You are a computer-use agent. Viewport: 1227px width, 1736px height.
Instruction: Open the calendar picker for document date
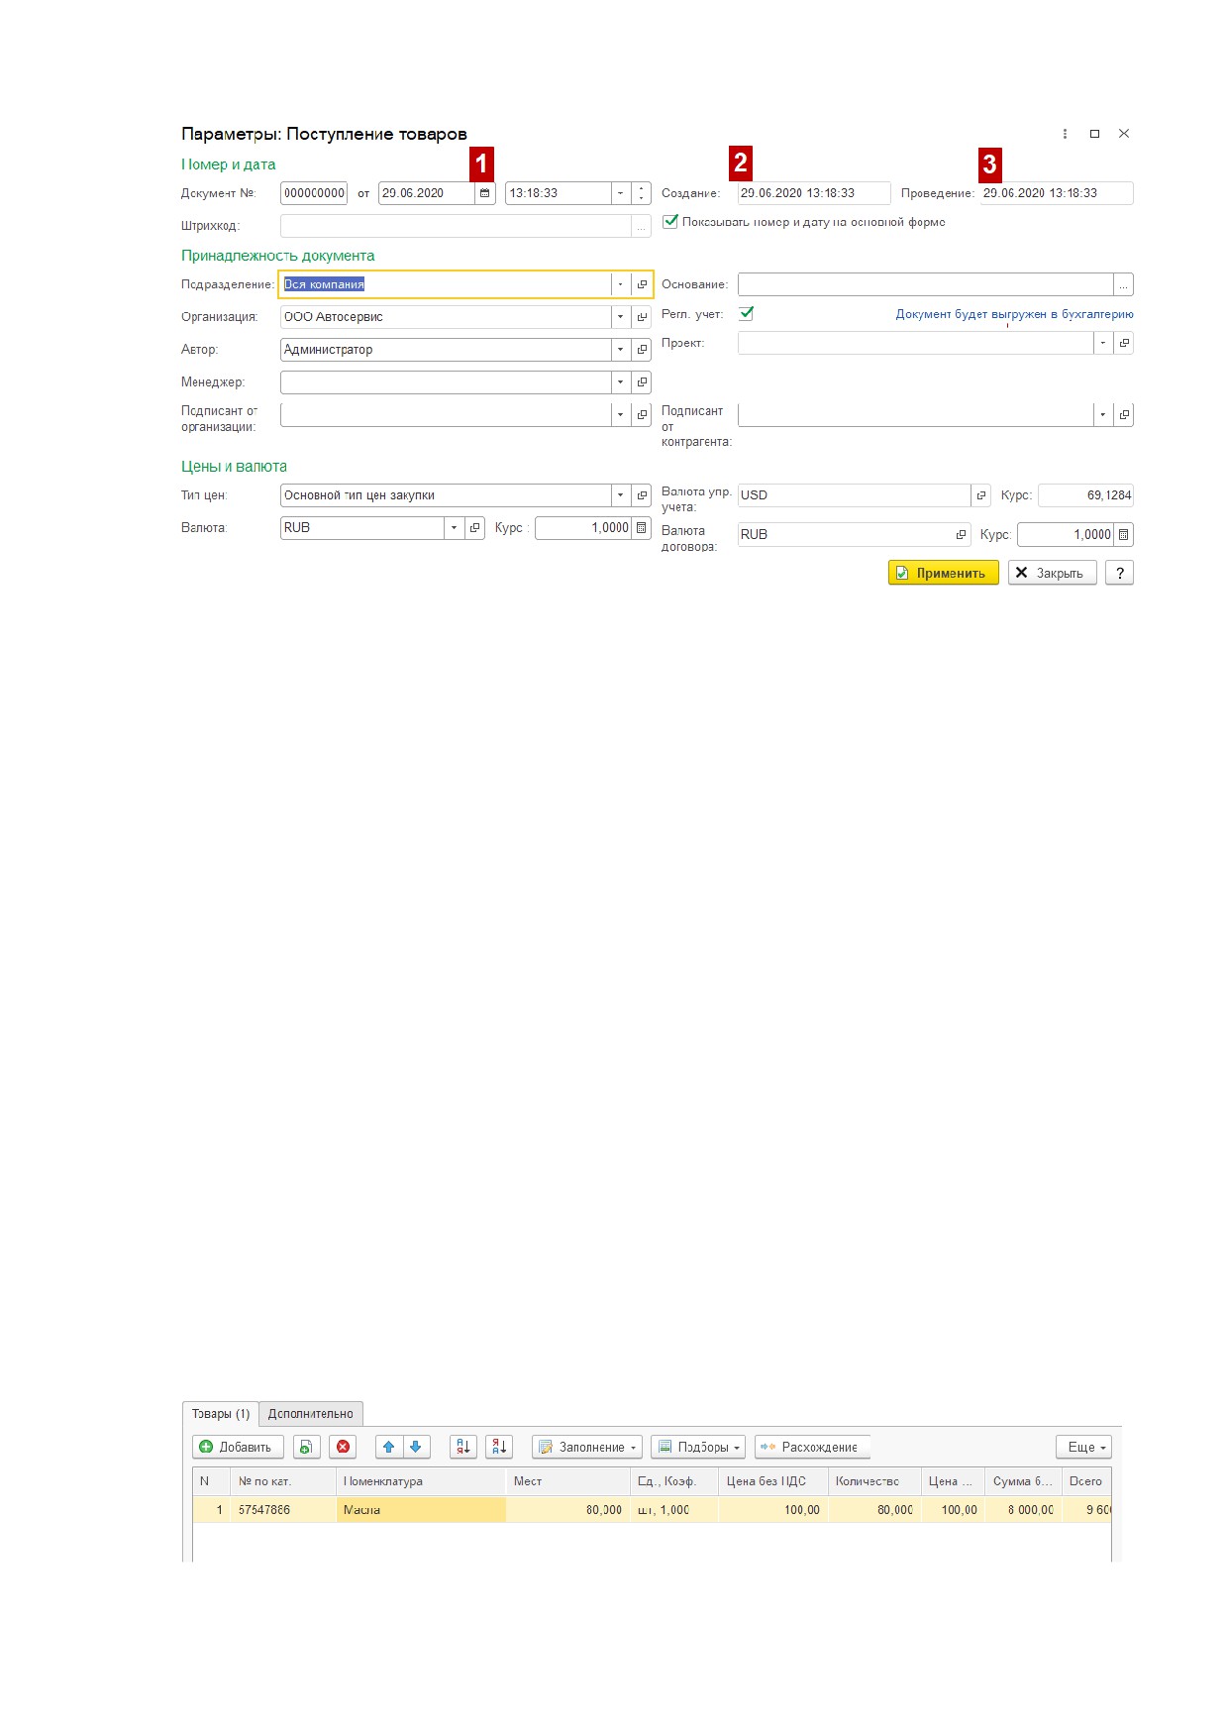pyautogui.click(x=484, y=193)
